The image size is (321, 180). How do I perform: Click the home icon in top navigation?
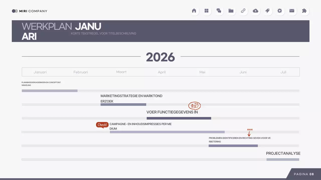pos(194,11)
